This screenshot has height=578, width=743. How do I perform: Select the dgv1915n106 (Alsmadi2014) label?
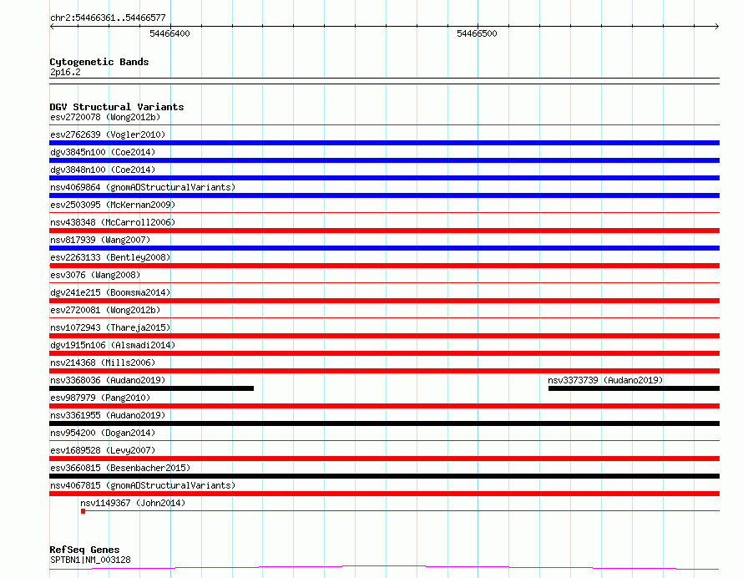click(x=113, y=345)
